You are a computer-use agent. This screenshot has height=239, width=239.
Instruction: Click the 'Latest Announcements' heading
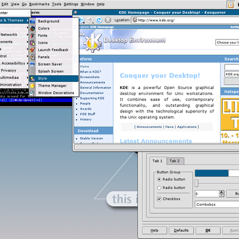click(x=156, y=141)
